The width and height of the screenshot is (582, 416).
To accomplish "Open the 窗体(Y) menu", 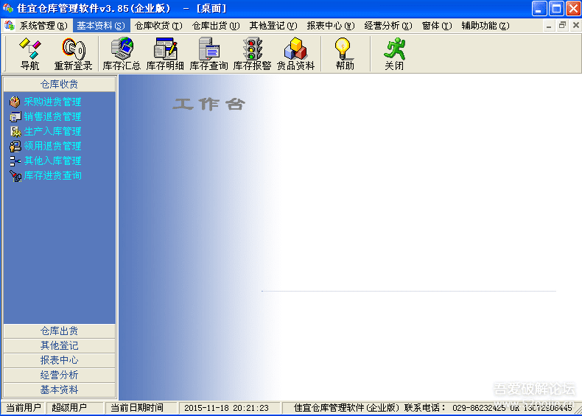I will tap(437, 26).
